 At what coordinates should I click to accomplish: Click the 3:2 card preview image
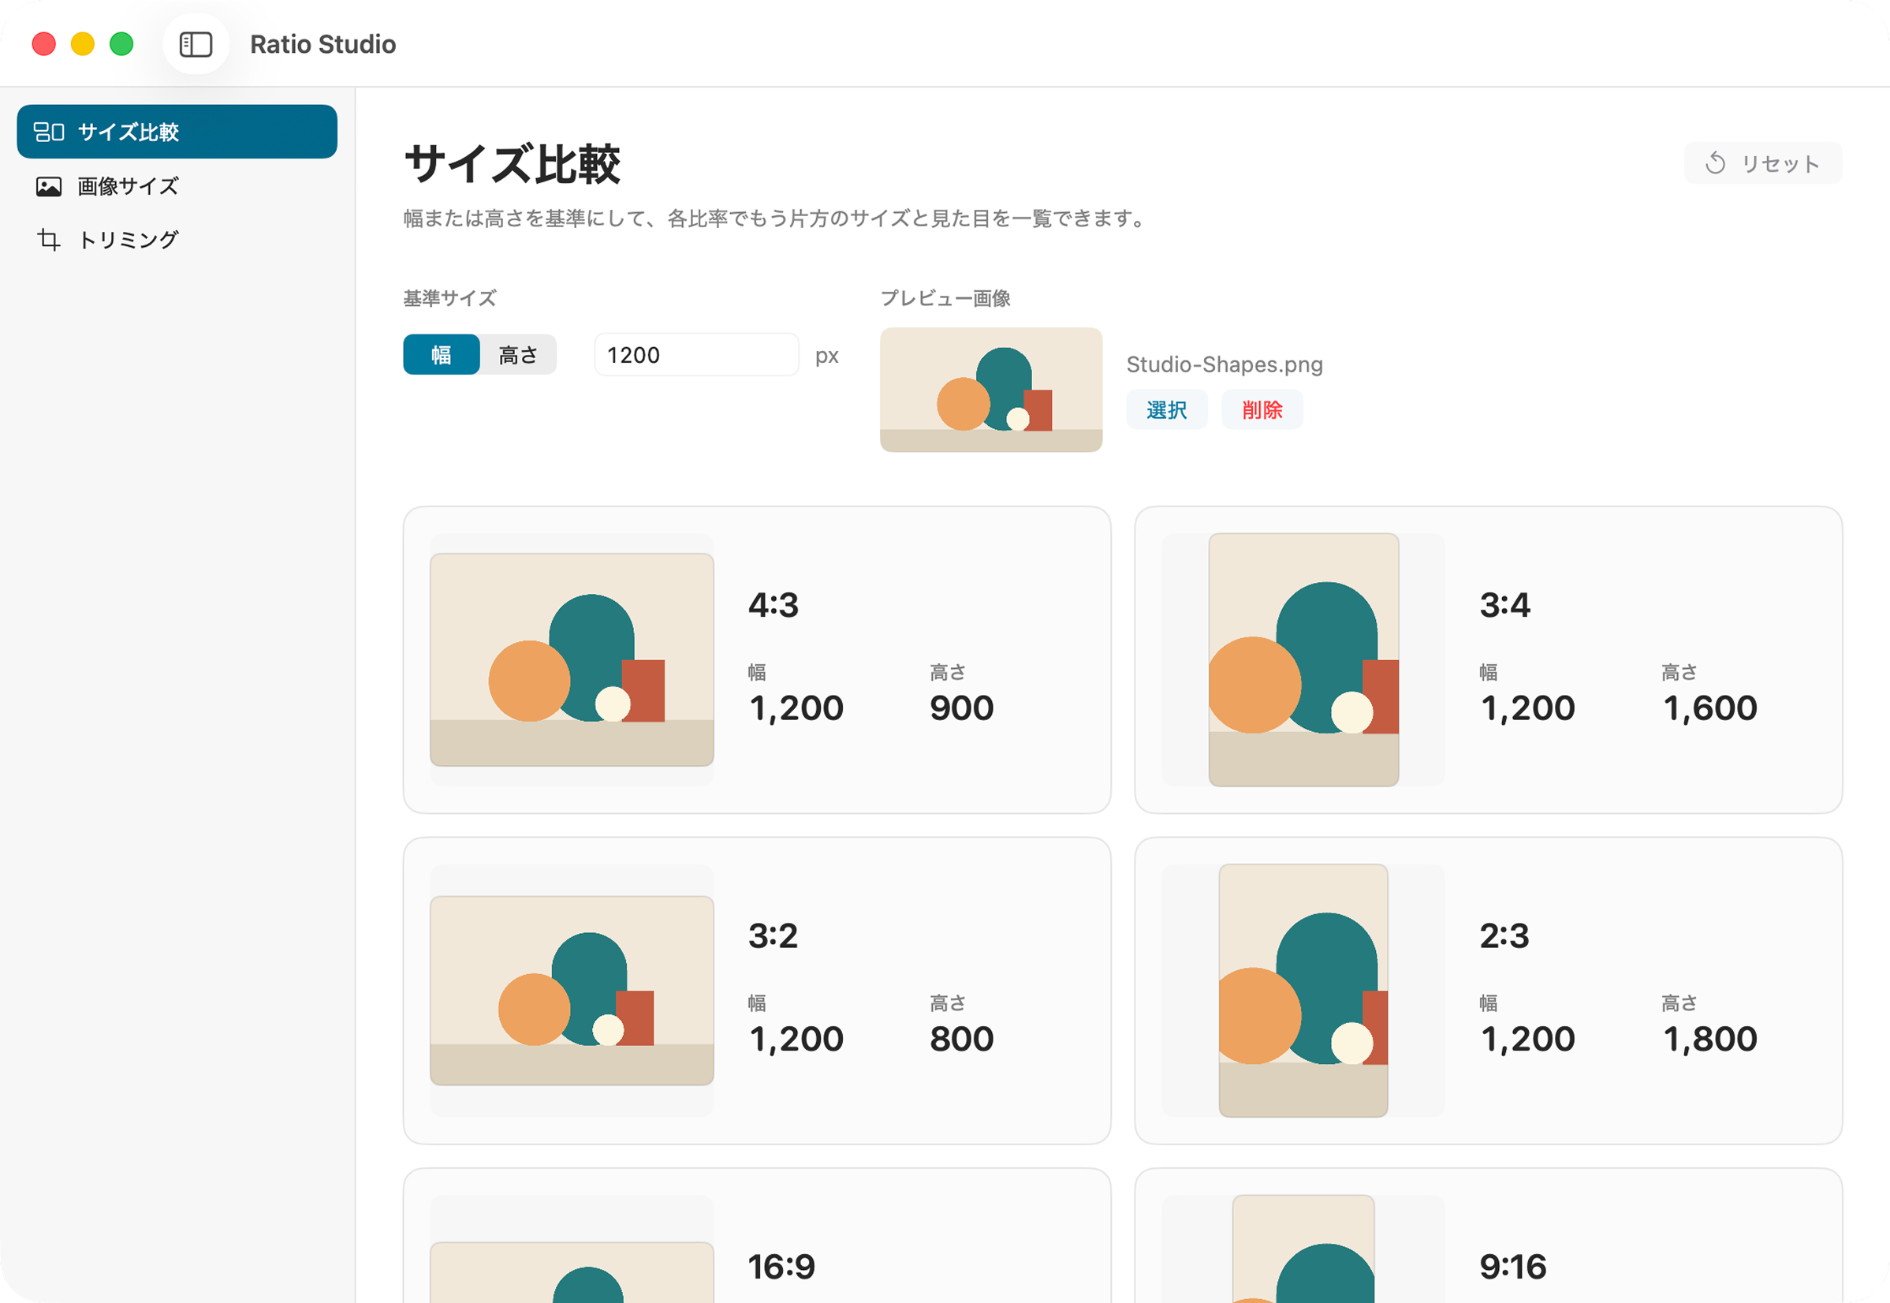pyautogui.click(x=572, y=991)
